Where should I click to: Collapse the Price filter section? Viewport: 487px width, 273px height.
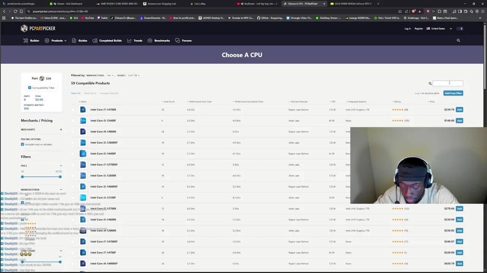click(x=61, y=166)
